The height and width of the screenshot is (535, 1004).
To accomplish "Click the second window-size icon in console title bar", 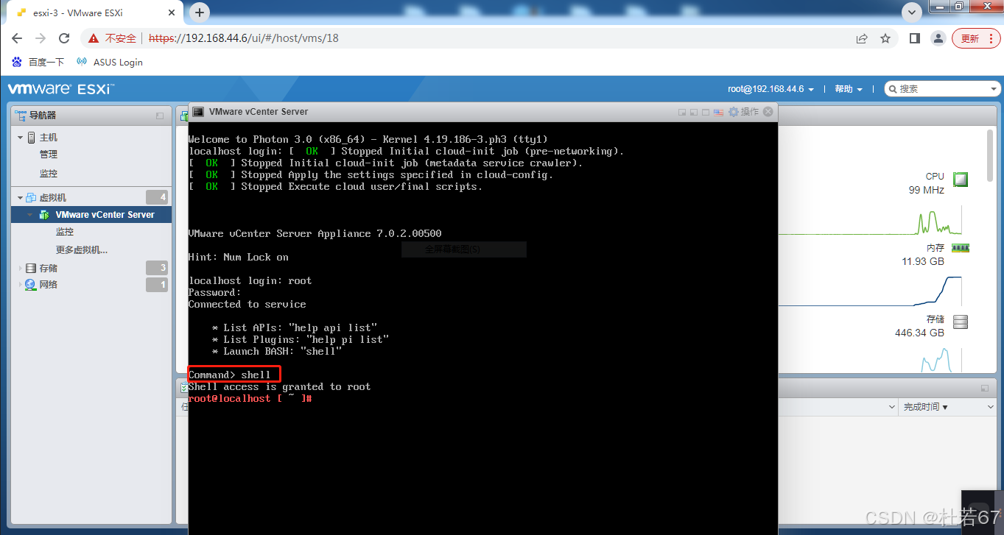I will tap(694, 112).
